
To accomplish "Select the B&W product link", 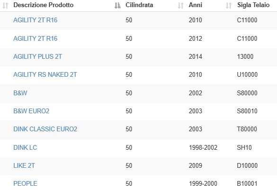I will 20,93.
